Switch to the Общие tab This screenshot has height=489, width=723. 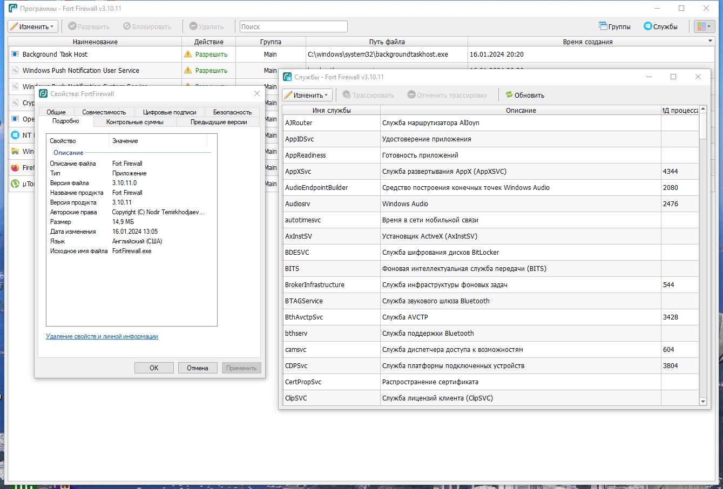tap(56, 112)
